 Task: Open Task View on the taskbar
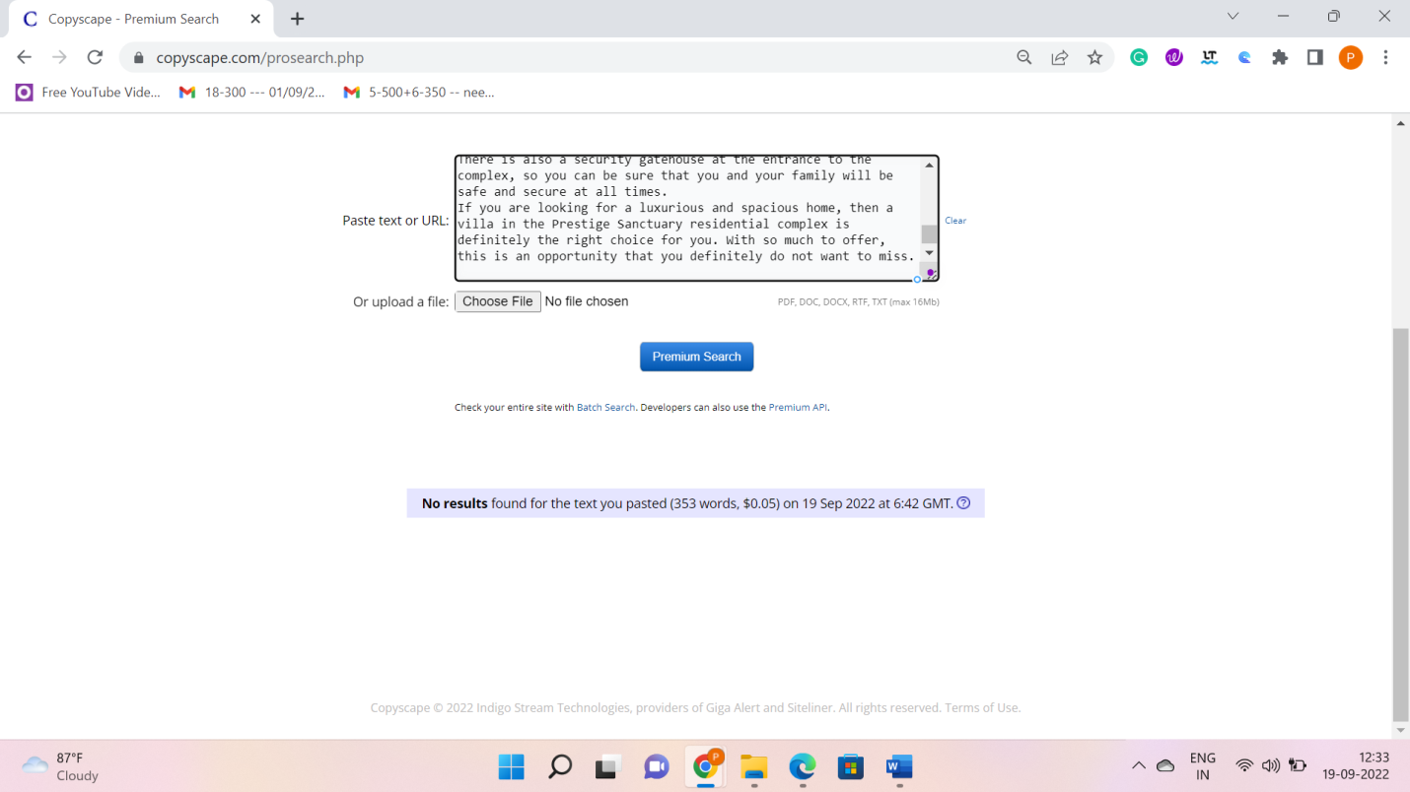pos(608,766)
